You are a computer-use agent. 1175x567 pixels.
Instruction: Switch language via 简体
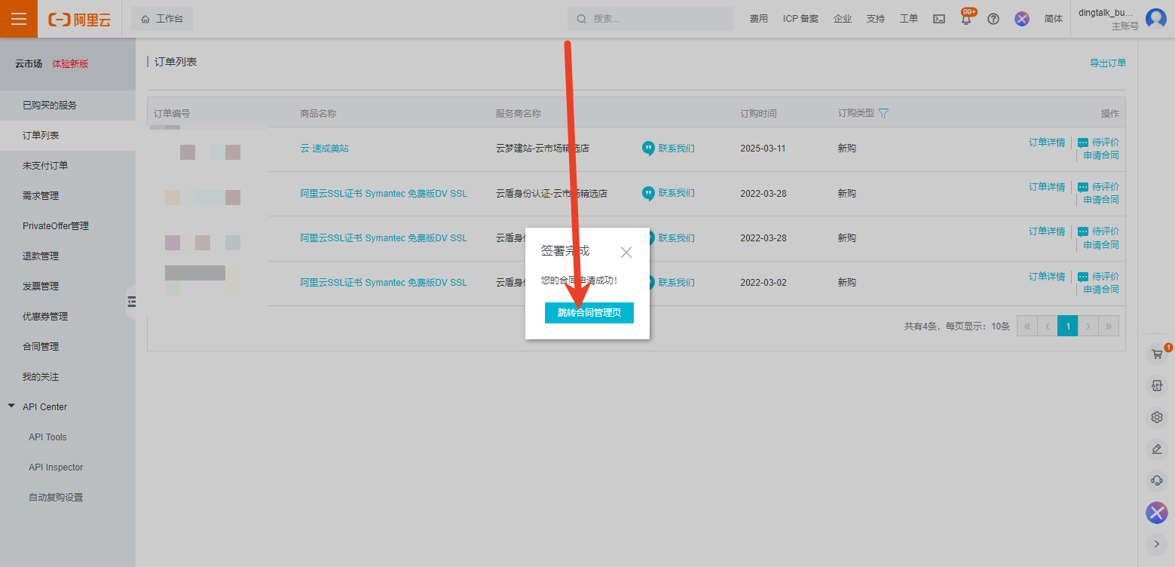1054,19
